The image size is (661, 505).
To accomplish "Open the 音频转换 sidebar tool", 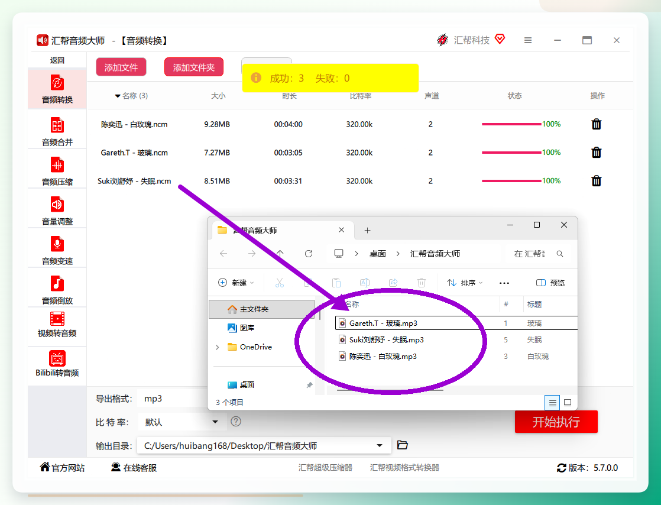I will [57, 89].
